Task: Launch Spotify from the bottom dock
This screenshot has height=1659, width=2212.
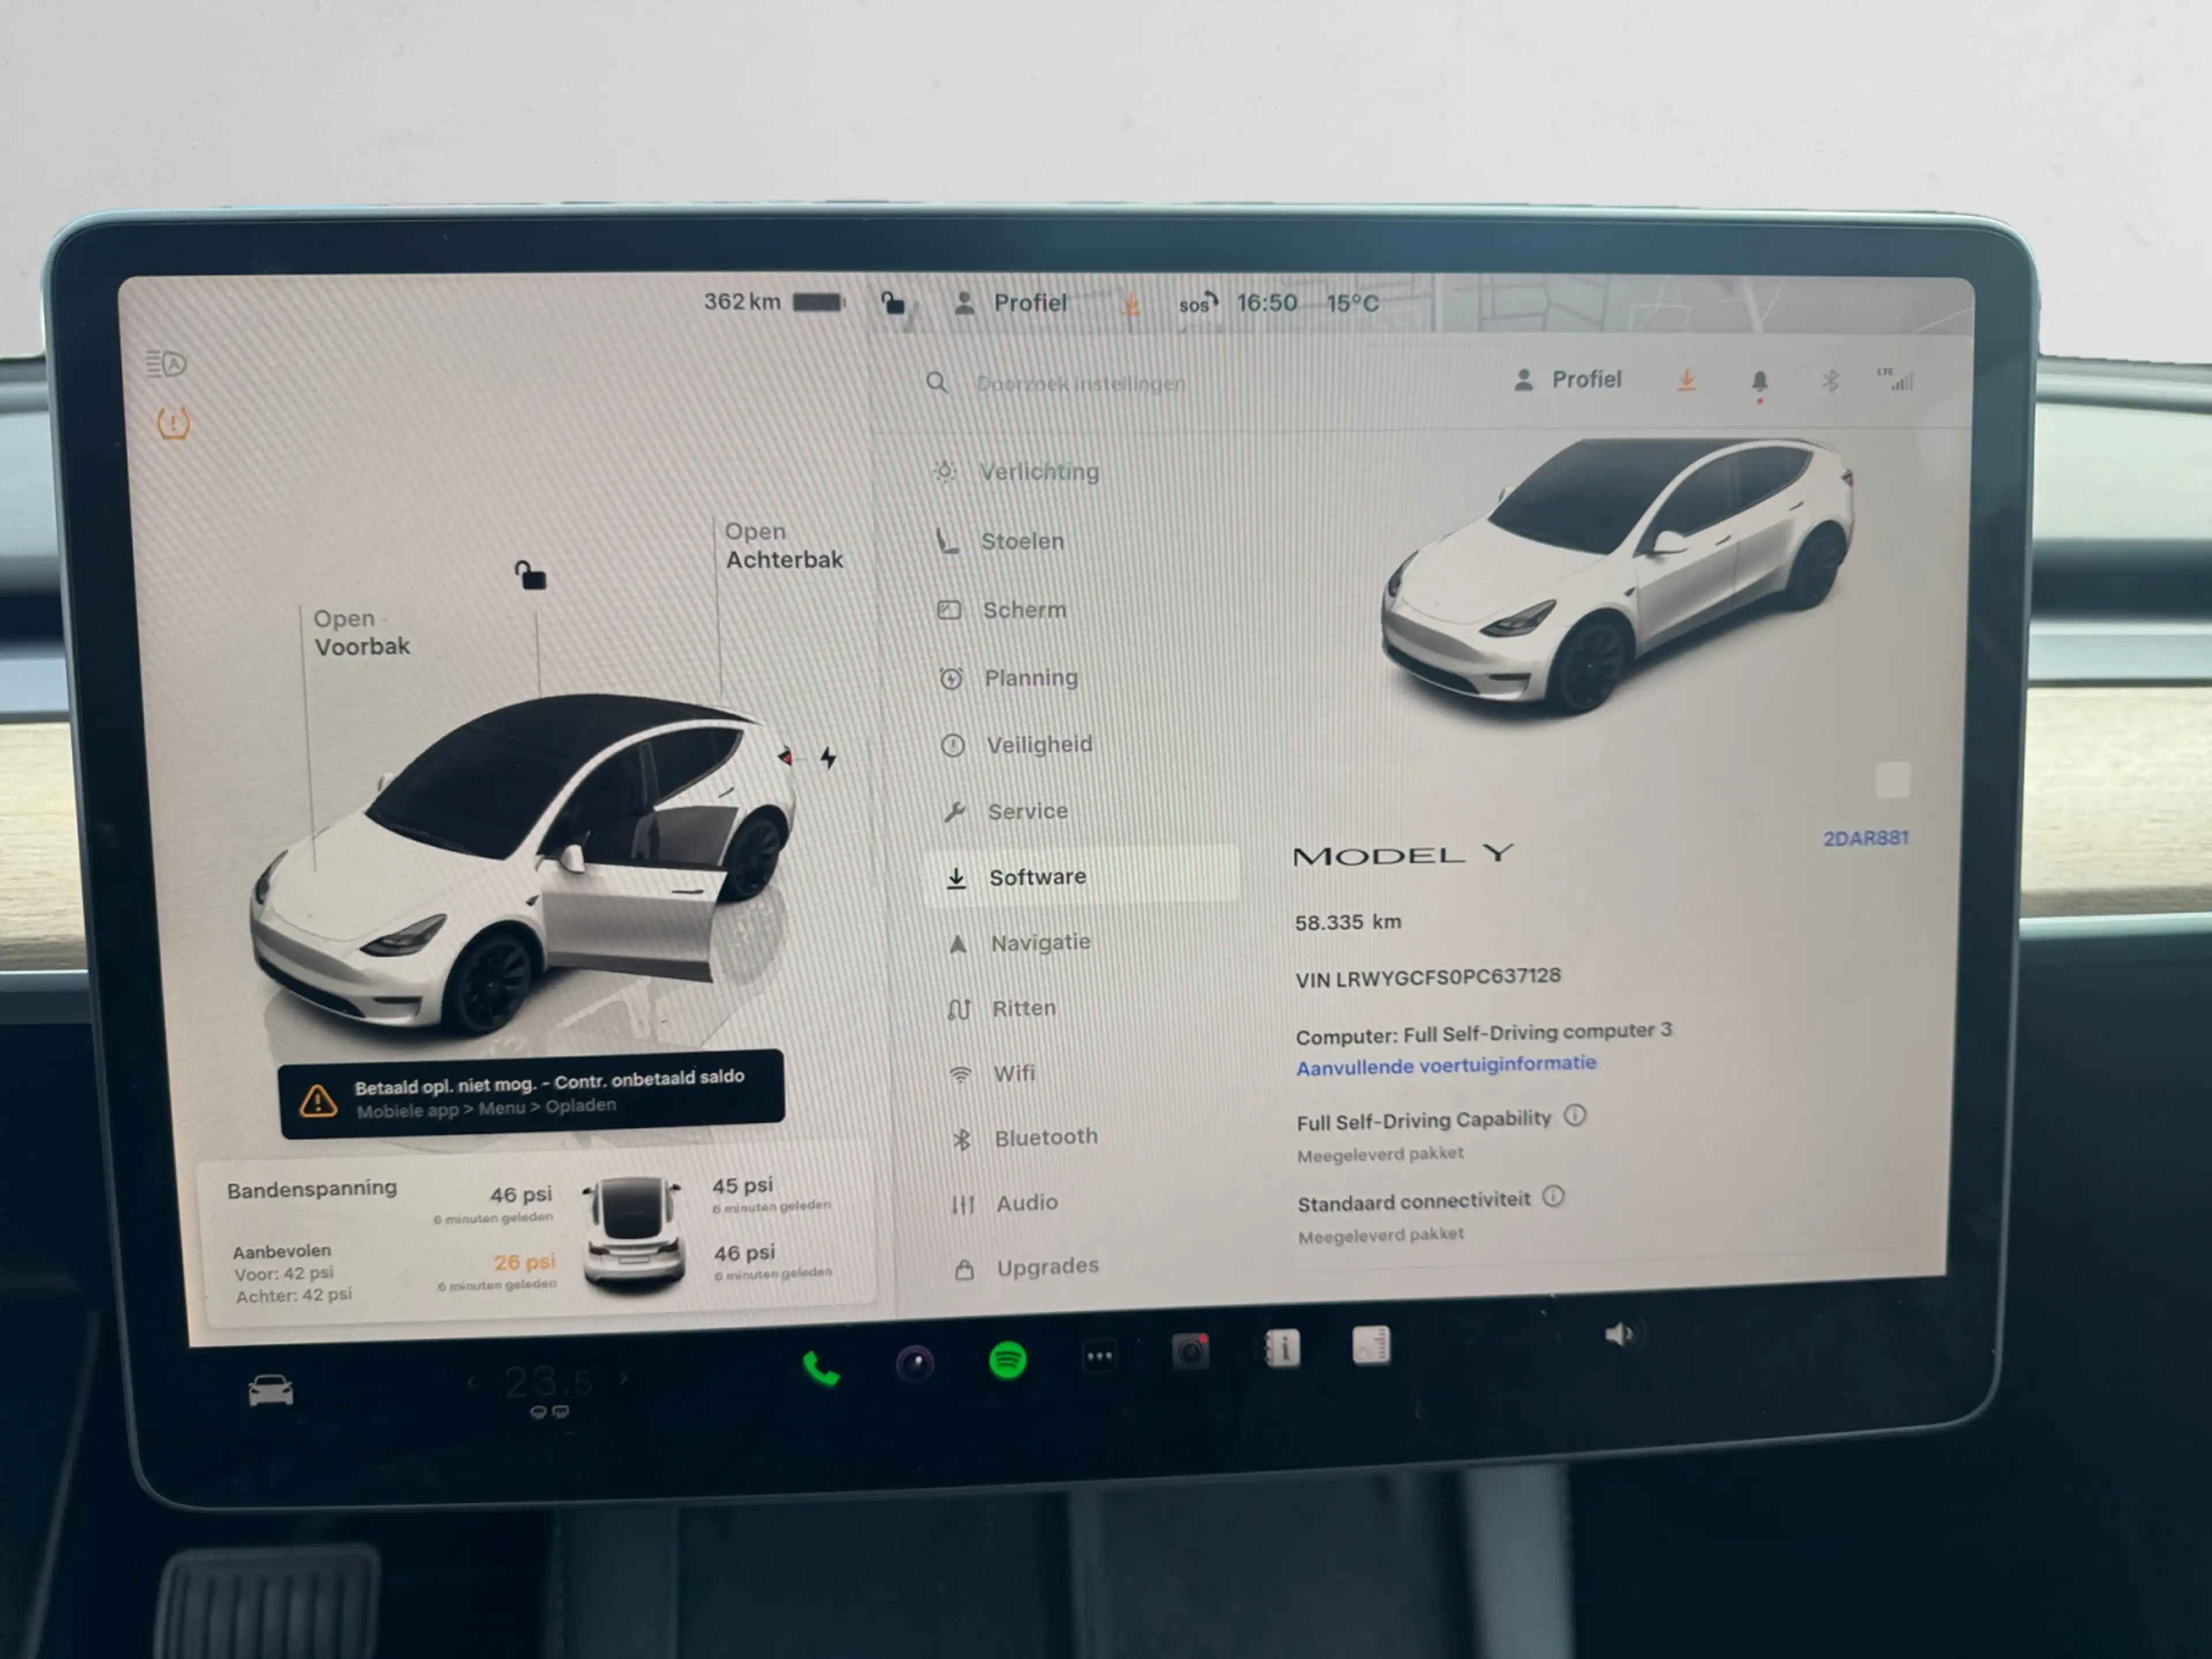Action: (1007, 1361)
